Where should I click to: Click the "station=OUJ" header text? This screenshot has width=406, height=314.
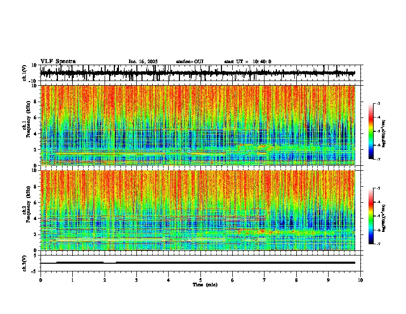click(x=190, y=62)
